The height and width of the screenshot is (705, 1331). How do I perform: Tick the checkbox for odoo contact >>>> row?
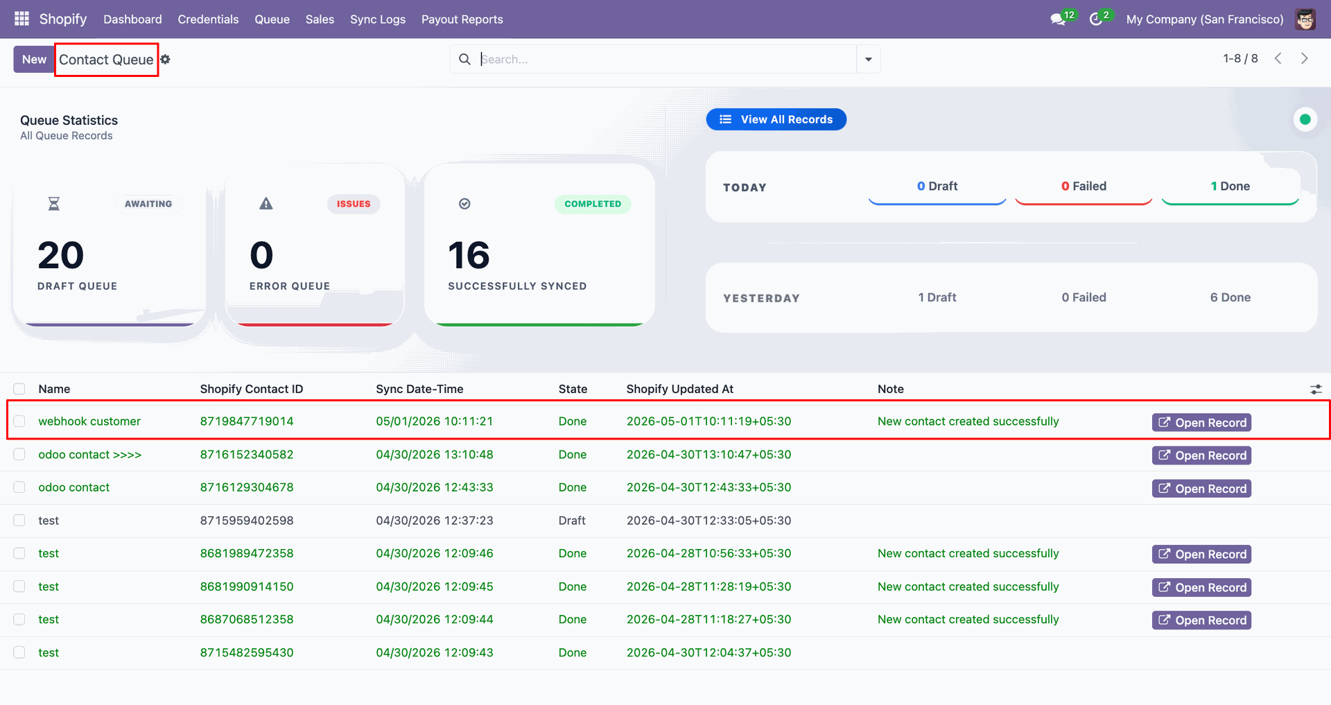pyautogui.click(x=19, y=455)
